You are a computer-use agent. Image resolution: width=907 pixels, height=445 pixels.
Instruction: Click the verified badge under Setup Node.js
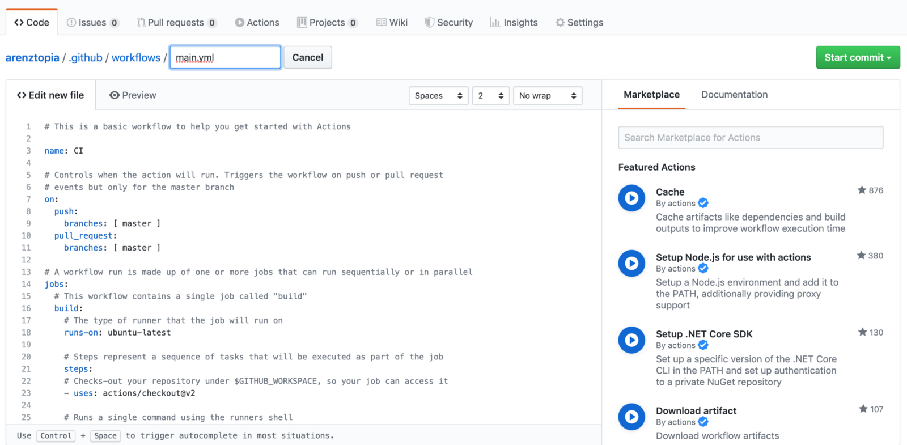coord(703,268)
